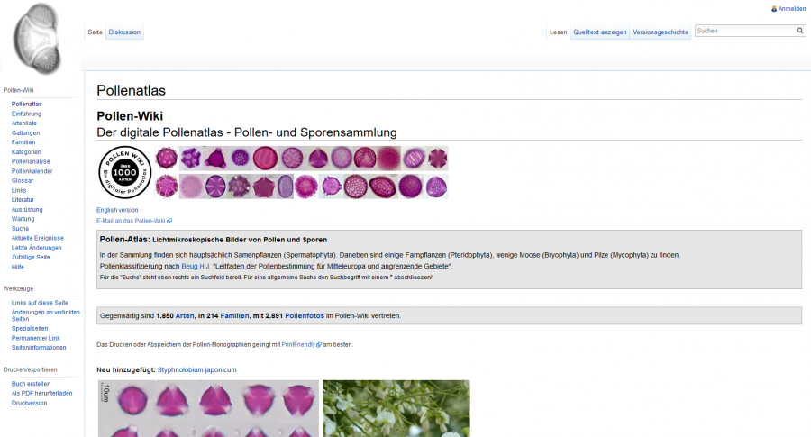Switch to the Diskussion tab
811x437 pixels.
pyautogui.click(x=124, y=32)
